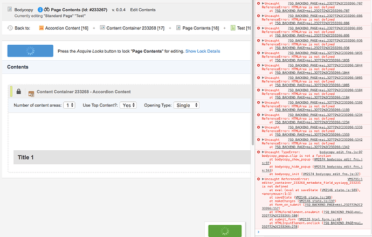This screenshot has height=237, width=372.
Task: Click the blue info icon beside Bodycopy
Action: click(40, 10)
